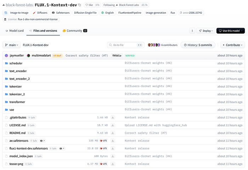
Task: Download flux1-kontext-dev.safetensors
Action: [x=113, y=148]
